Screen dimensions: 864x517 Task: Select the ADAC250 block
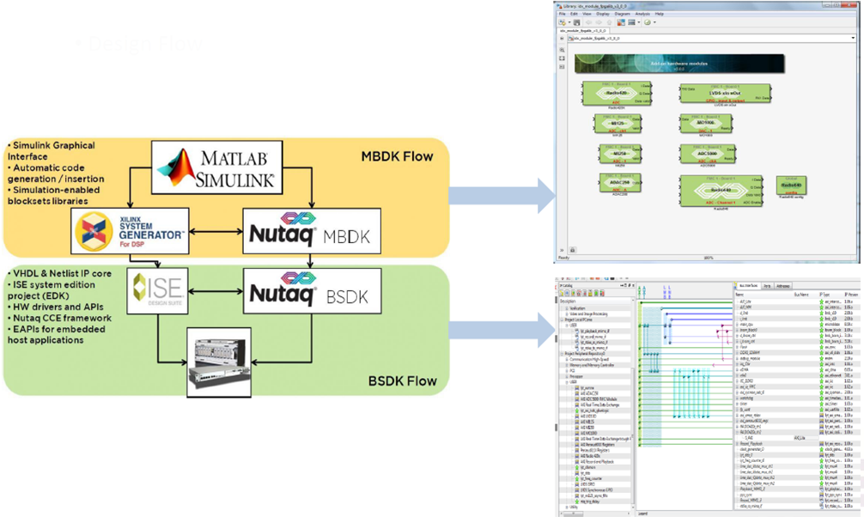tap(620, 183)
